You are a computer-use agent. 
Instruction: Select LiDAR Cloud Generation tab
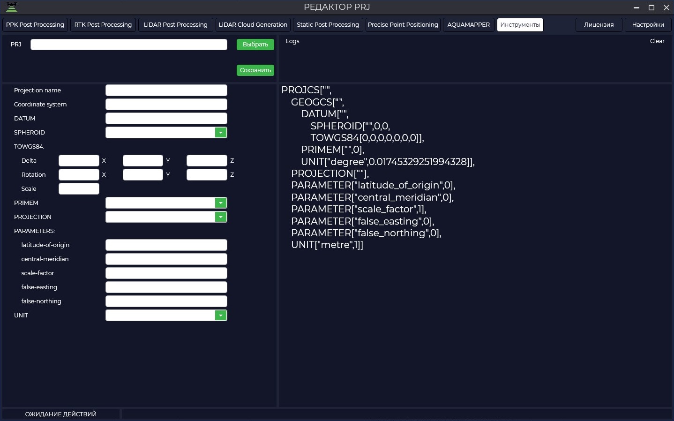[253, 25]
